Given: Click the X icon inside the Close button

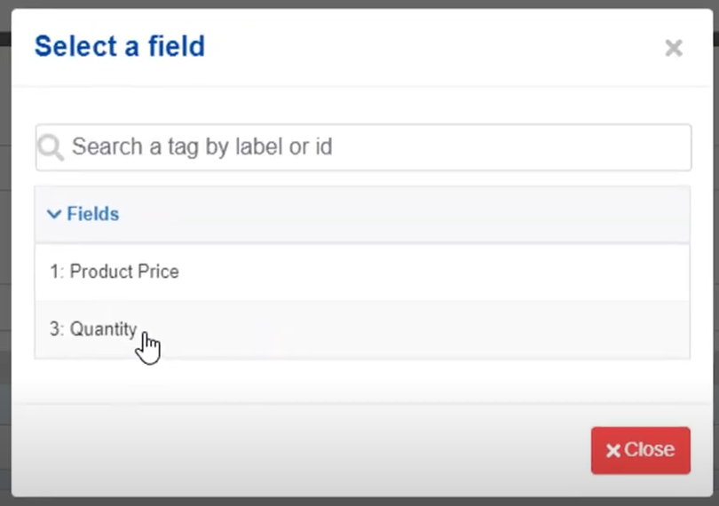Looking at the screenshot, I should pos(613,450).
